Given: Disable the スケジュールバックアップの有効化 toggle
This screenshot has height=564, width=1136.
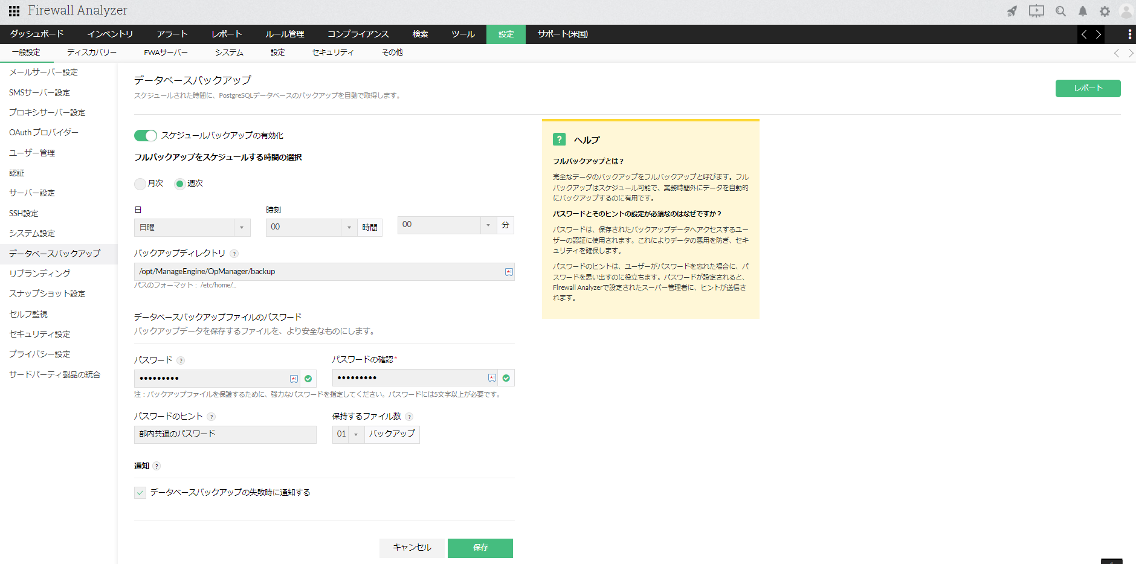Looking at the screenshot, I should coord(145,135).
